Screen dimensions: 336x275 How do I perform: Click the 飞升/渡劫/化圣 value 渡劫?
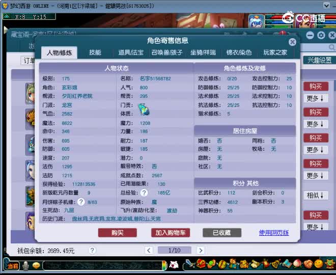[x=172, y=210]
